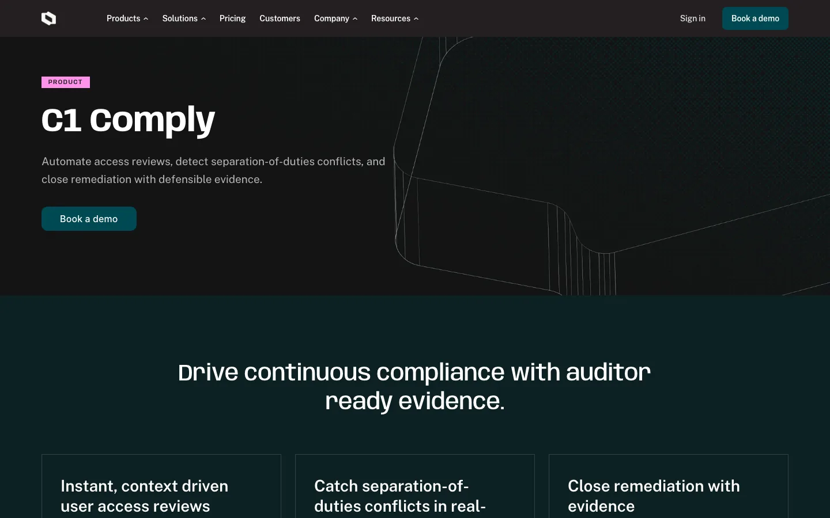The image size is (830, 518).
Task: Expand the Solutions menu
Action: coord(184,18)
